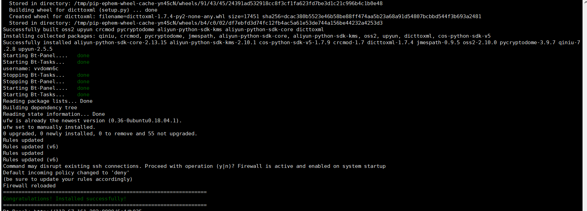587x211 pixels.
Task: Click 'Reading package lists... Done' line
Action: tap(48, 101)
